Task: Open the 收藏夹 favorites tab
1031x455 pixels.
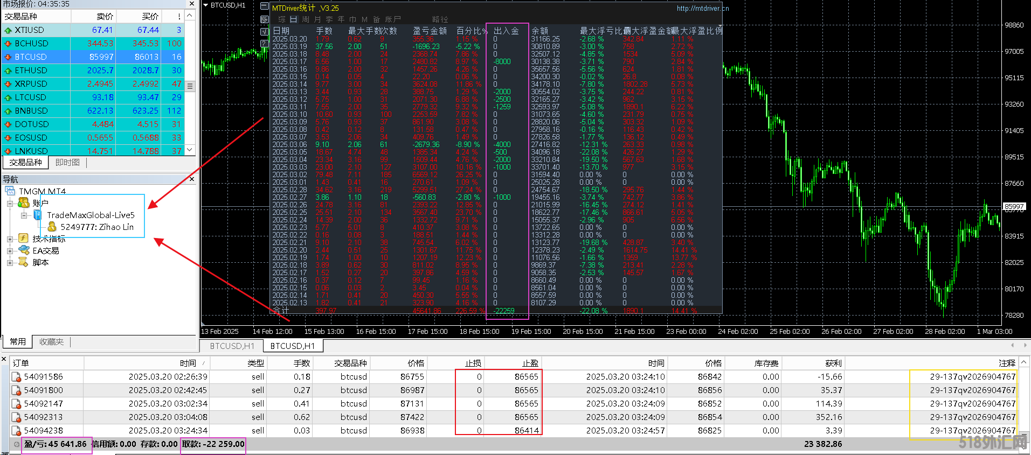Action: pos(51,342)
